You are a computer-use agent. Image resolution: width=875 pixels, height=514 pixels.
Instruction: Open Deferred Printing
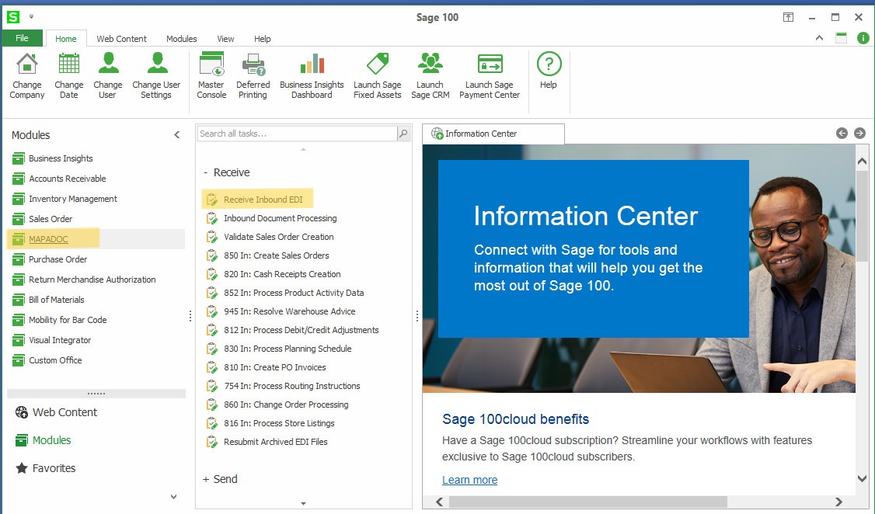point(253,76)
